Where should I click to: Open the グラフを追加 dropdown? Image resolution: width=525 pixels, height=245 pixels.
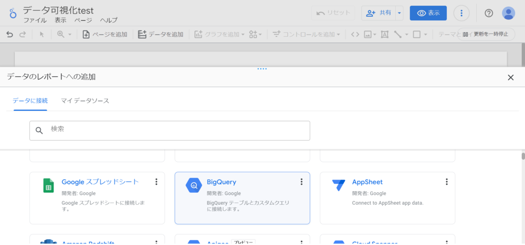pos(219,35)
